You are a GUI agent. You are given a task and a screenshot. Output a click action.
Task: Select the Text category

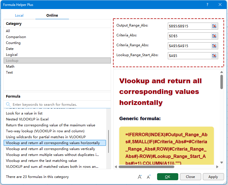(57, 72)
